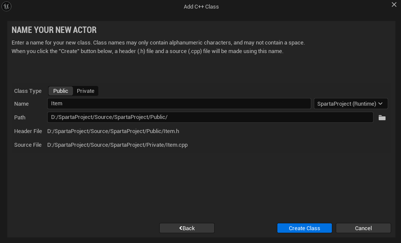Click the Source File path ending Item.cpp
This screenshot has height=243, width=401.
point(117,145)
